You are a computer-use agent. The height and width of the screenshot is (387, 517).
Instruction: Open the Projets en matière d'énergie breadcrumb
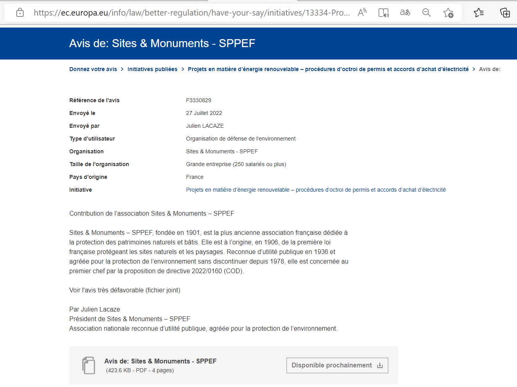pyautogui.click(x=328, y=69)
